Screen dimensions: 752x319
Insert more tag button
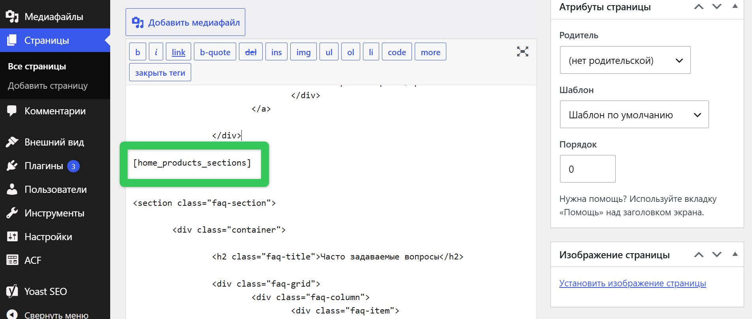pos(431,52)
